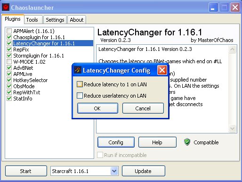
Task: Click the by MasterOfChaos author text
Action: 212,40
